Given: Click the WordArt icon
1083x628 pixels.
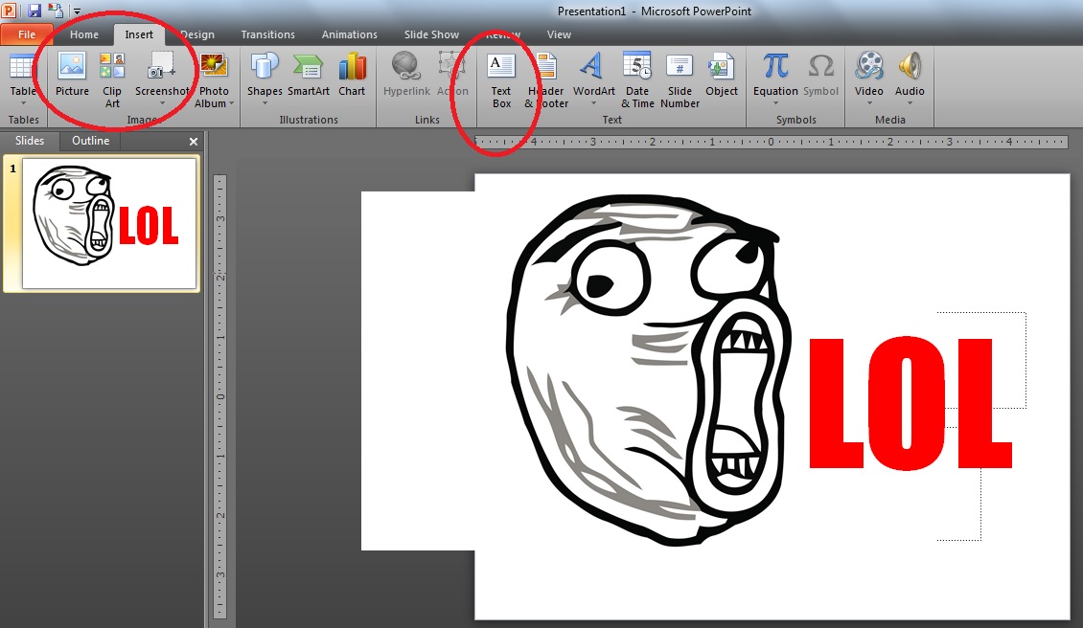Looking at the screenshot, I should coord(593,66).
